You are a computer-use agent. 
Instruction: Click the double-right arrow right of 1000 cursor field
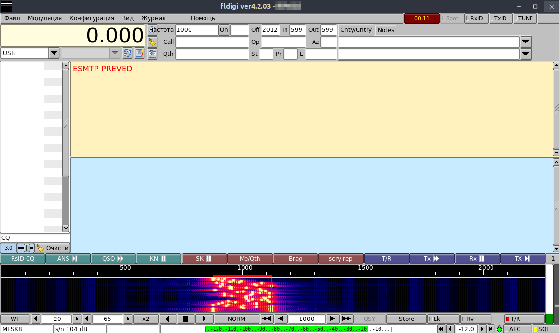[346, 319]
